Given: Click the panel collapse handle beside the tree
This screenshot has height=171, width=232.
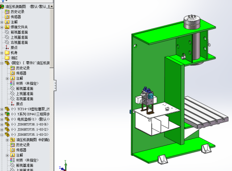Looking at the screenshot, I should point(55,85).
